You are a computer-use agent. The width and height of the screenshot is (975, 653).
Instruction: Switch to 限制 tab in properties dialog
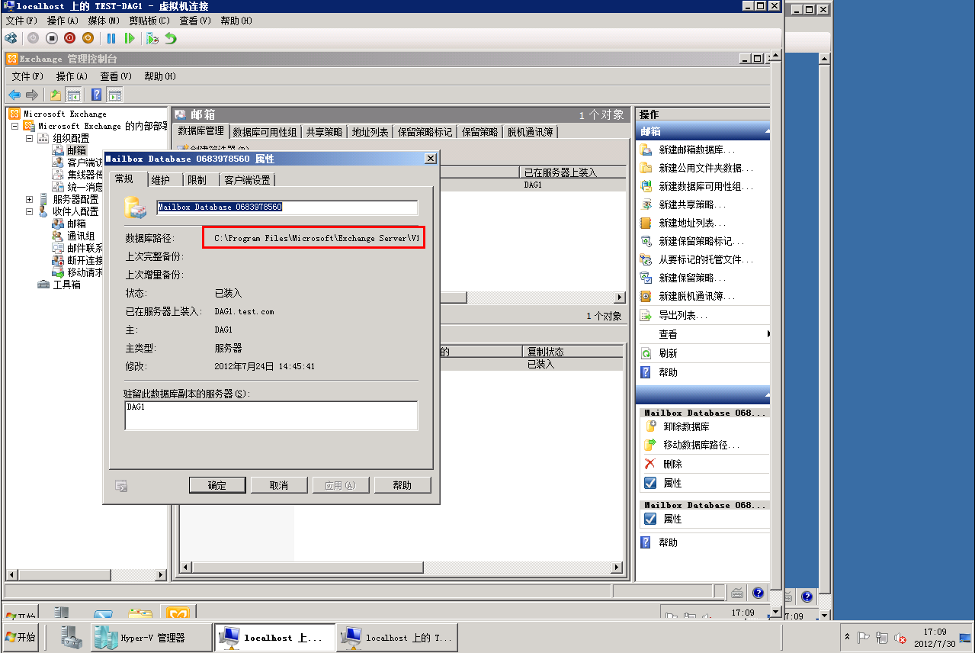click(x=197, y=180)
